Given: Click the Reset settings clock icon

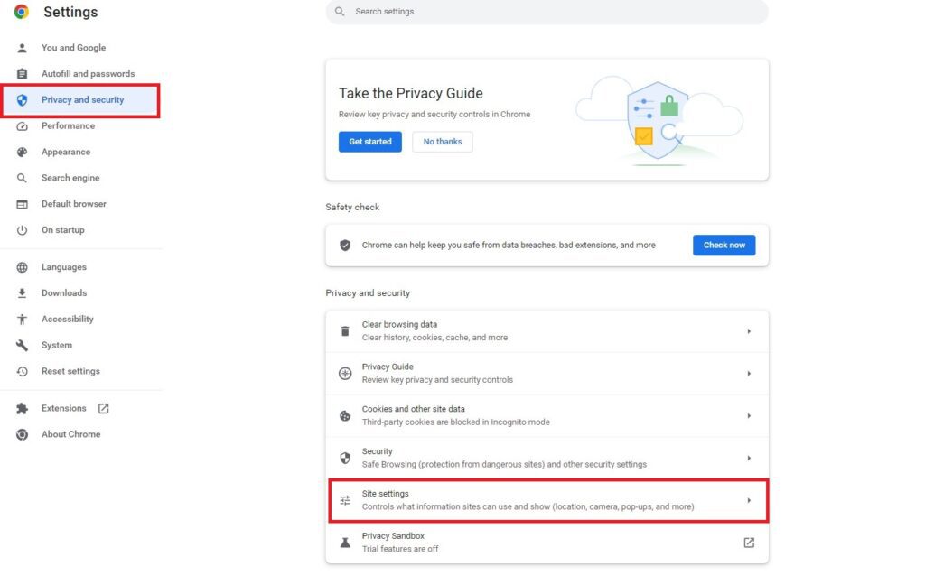Looking at the screenshot, I should tap(22, 371).
